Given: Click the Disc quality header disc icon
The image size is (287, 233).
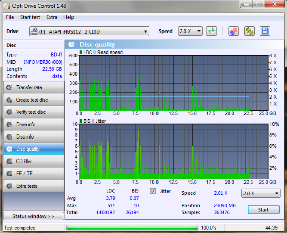Looking at the screenshot, I should pos(71,44).
